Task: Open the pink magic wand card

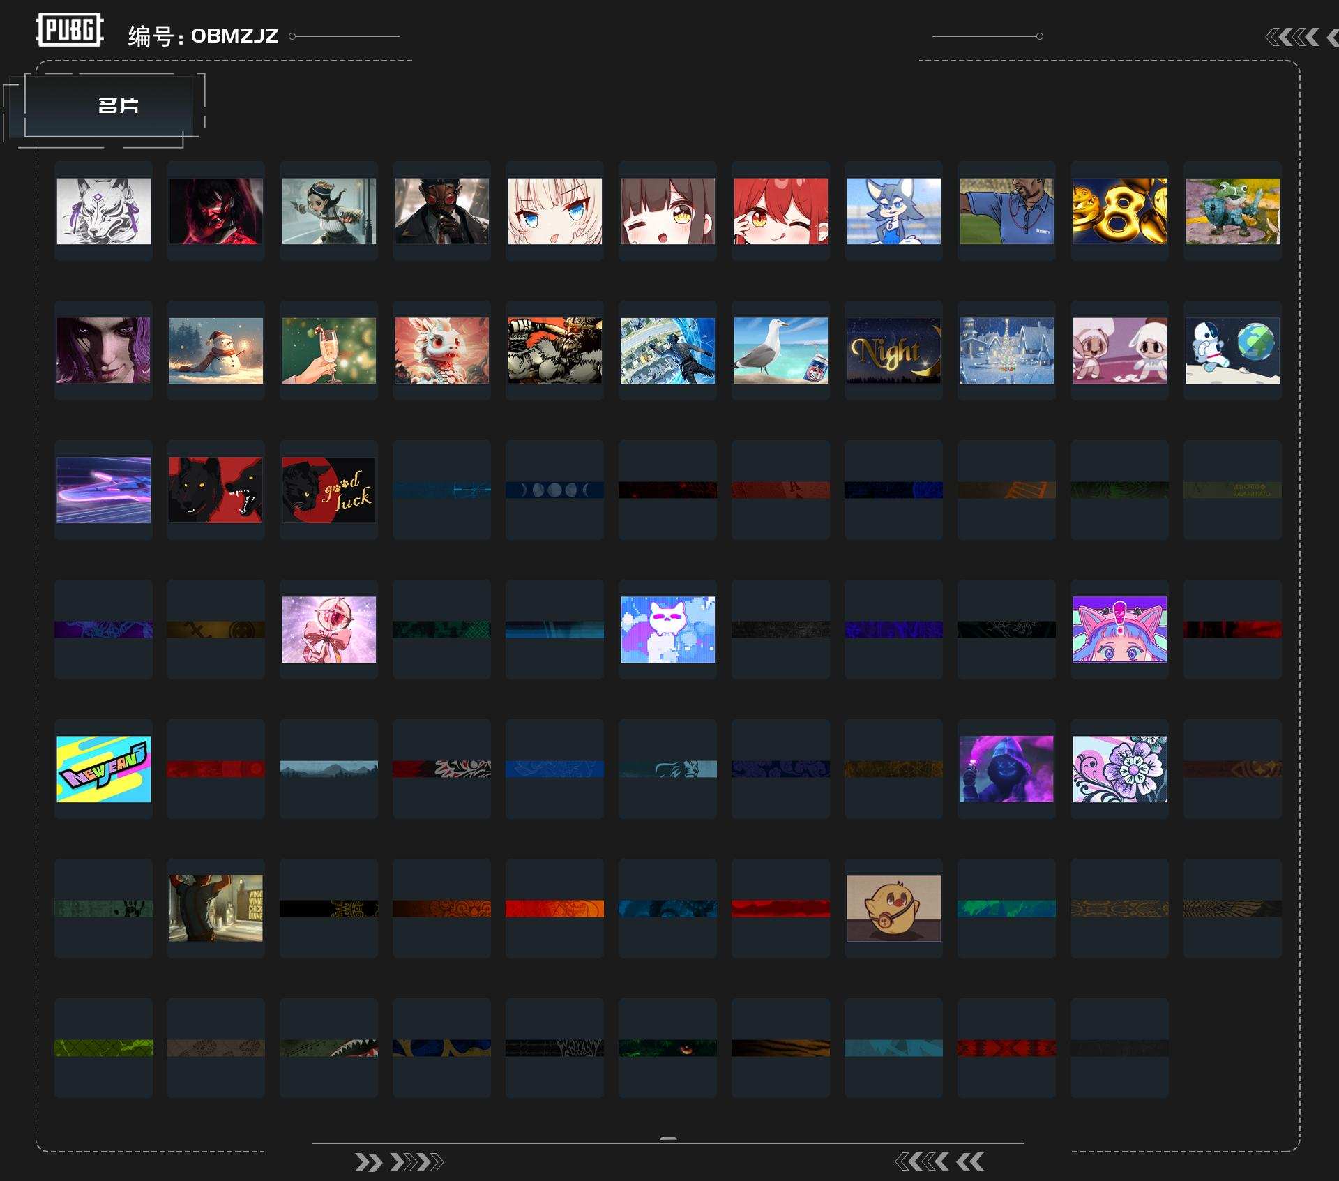Action: pyautogui.click(x=329, y=629)
